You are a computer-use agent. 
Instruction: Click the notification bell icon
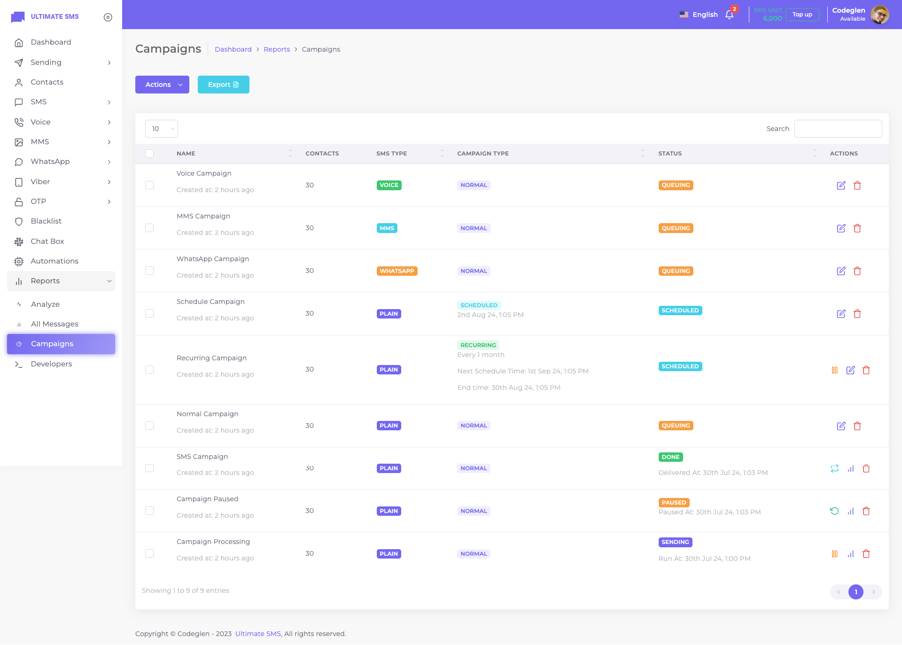coord(729,15)
